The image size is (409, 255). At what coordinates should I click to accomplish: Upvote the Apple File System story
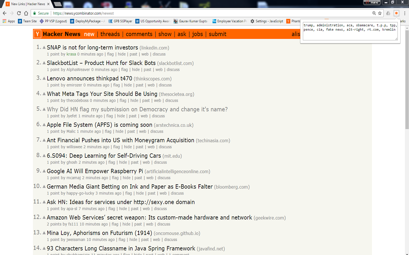44,125
